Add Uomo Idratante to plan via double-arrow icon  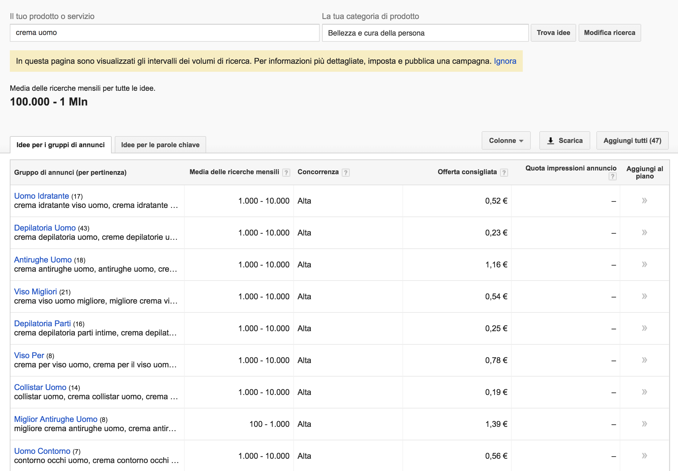click(644, 201)
